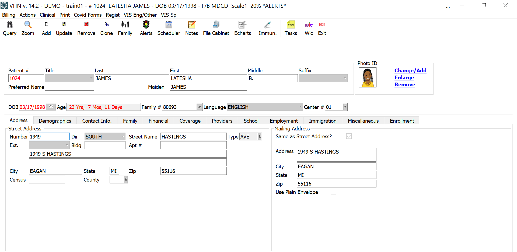Click the Enlarge photo link

click(x=404, y=77)
